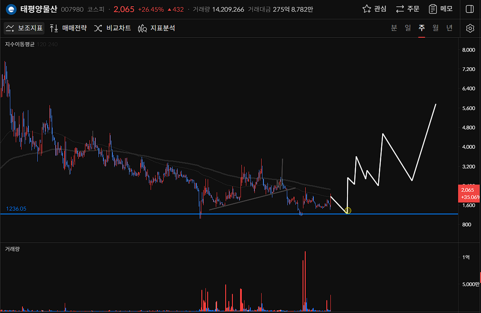Open the 비교차트 compare chart tool

pos(112,28)
